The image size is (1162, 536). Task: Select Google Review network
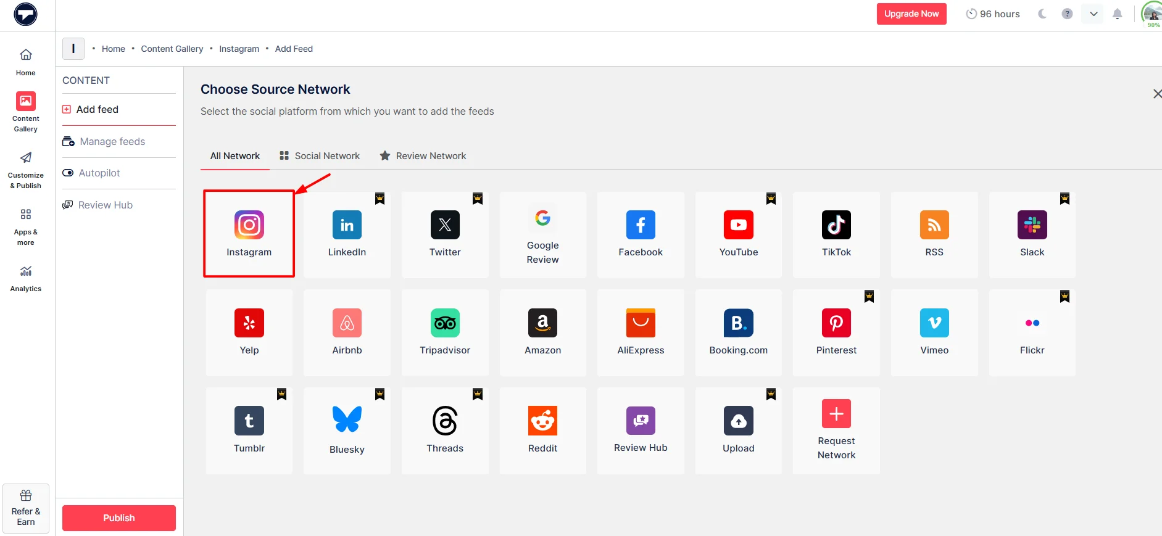coord(543,234)
